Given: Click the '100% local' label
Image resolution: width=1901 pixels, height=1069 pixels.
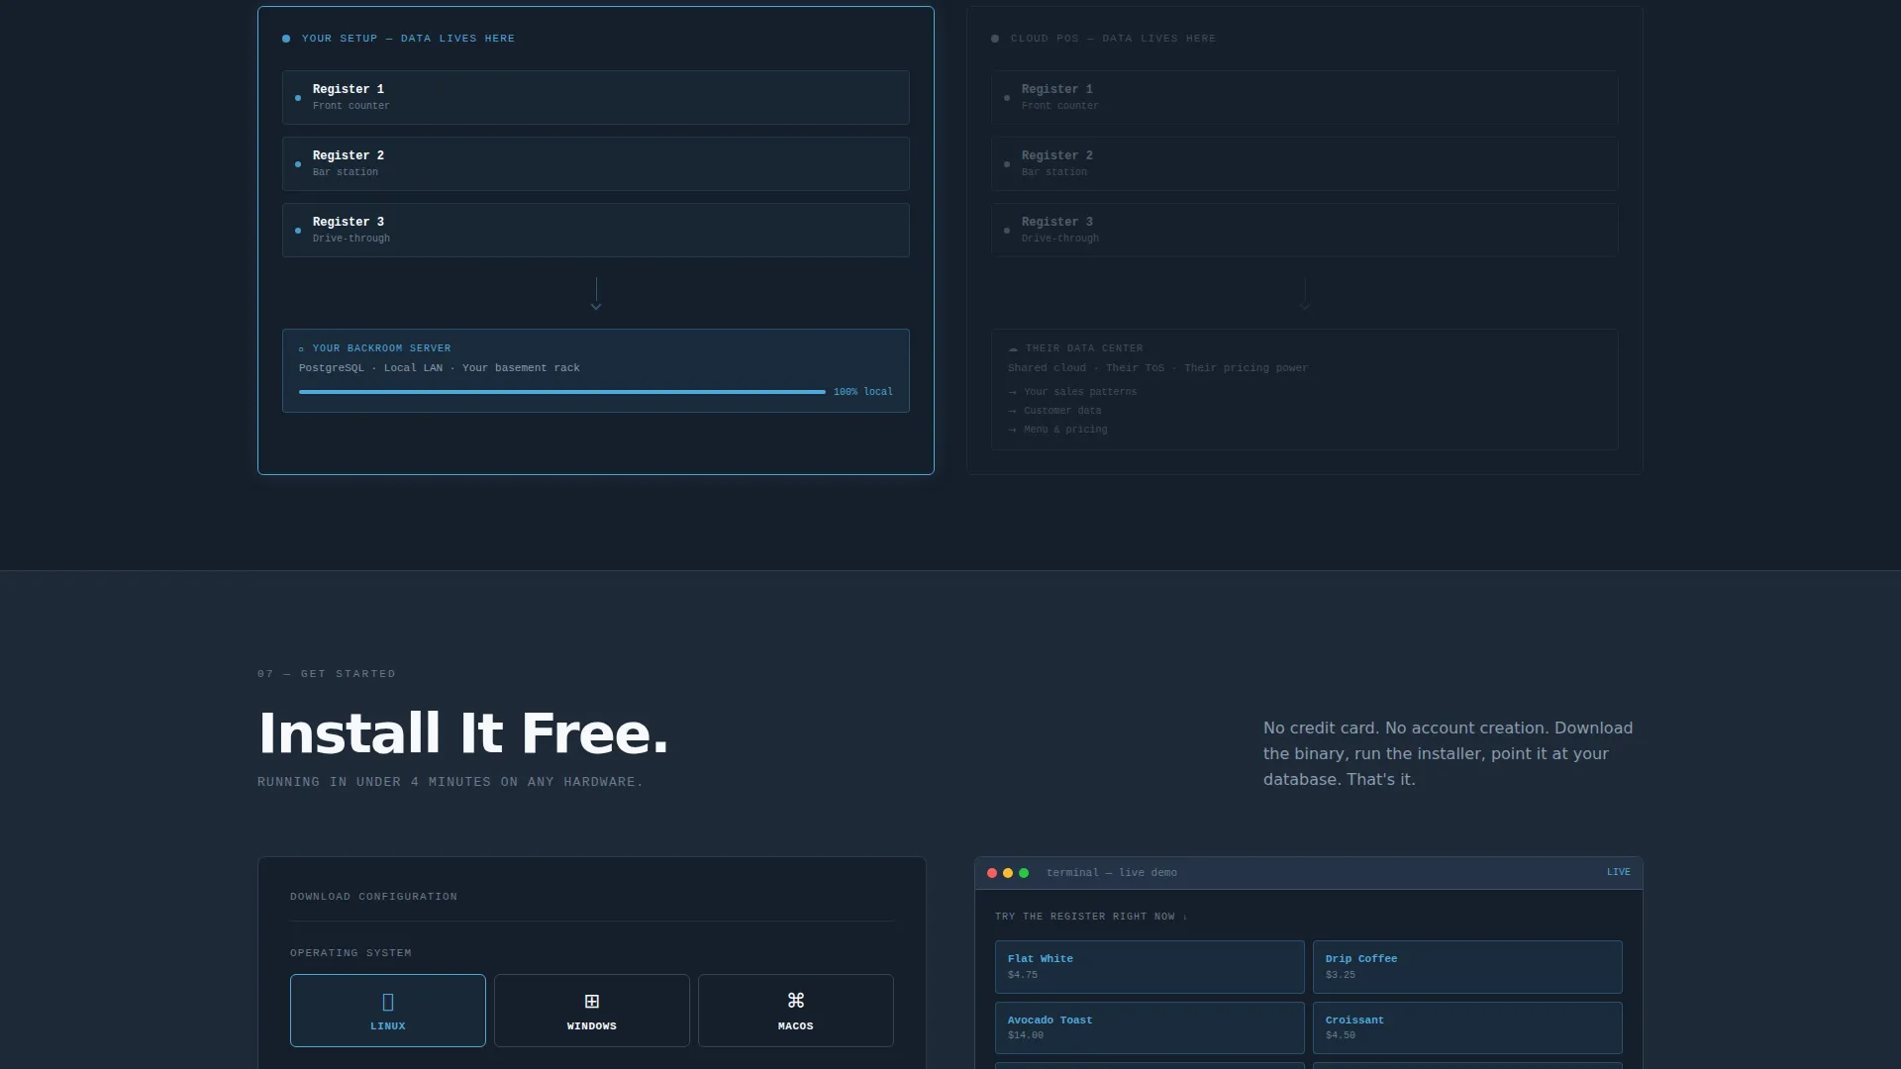Looking at the screenshot, I should pyautogui.click(x=863, y=392).
